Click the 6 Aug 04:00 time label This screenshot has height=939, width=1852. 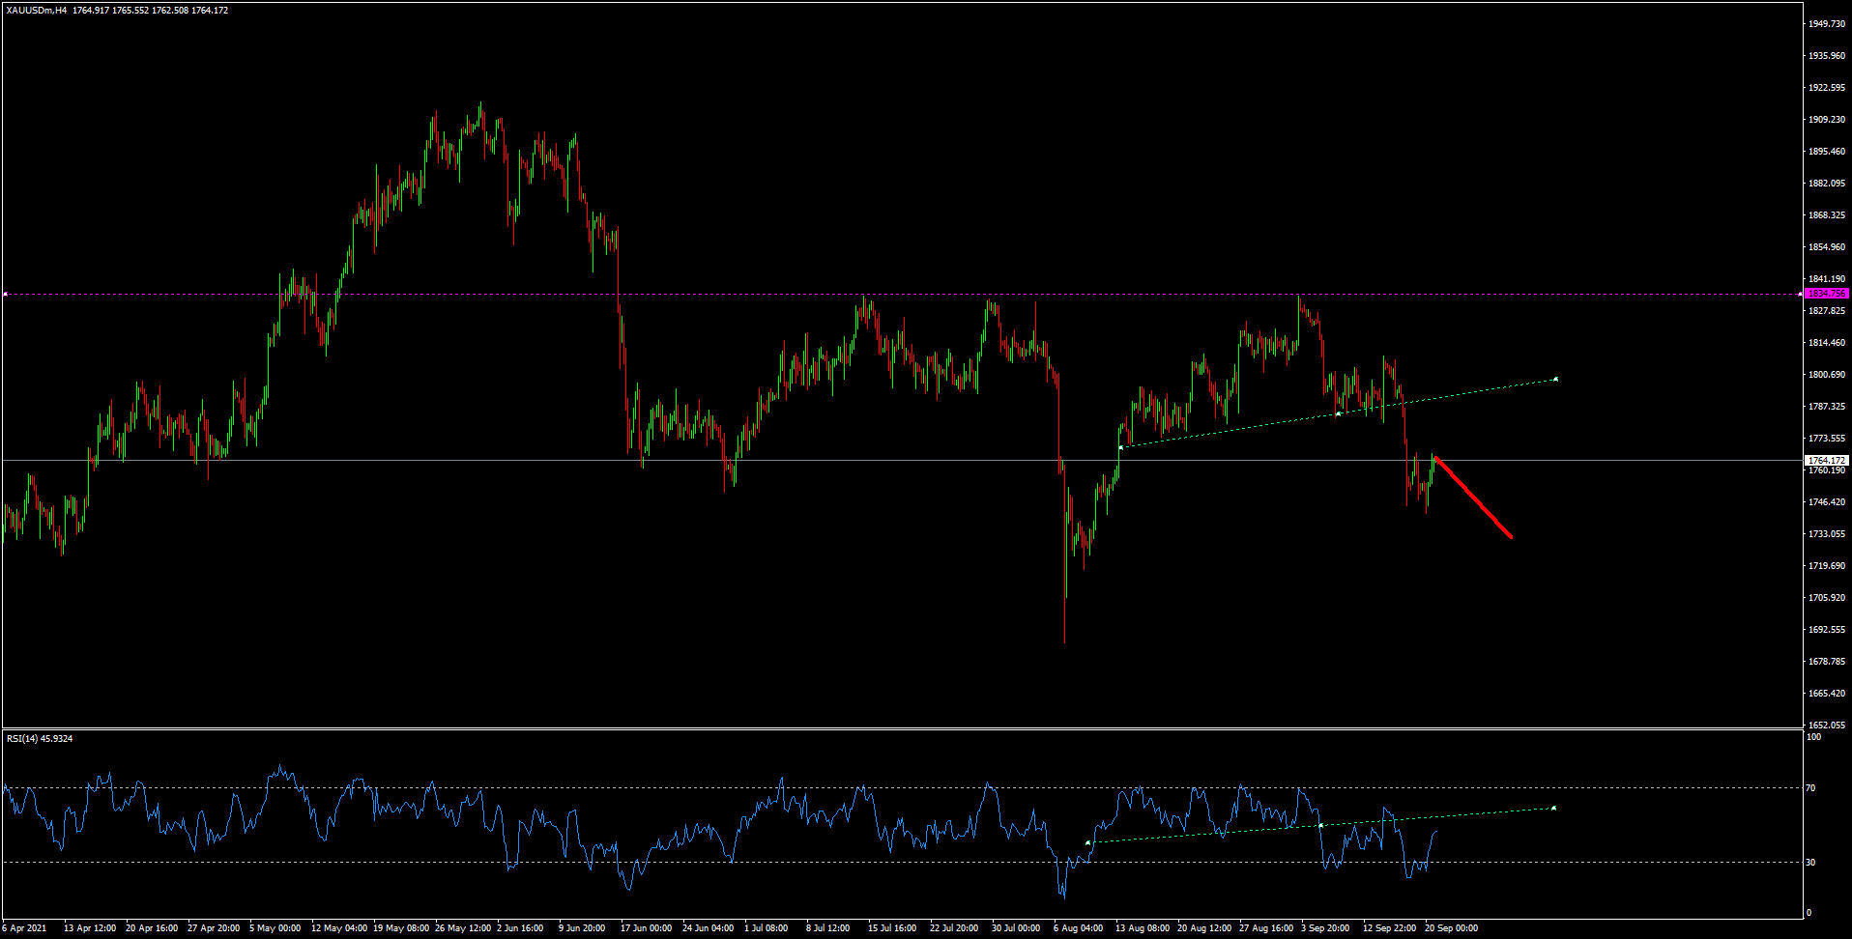click(1079, 928)
